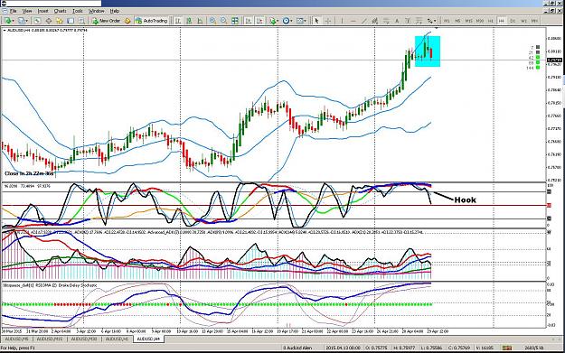Click the profile name in status bar
The height and width of the screenshot is (353, 565).
[x=297, y=348]
